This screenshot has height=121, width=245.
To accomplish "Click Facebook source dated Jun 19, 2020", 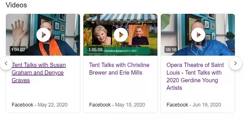I will (177, 105).
